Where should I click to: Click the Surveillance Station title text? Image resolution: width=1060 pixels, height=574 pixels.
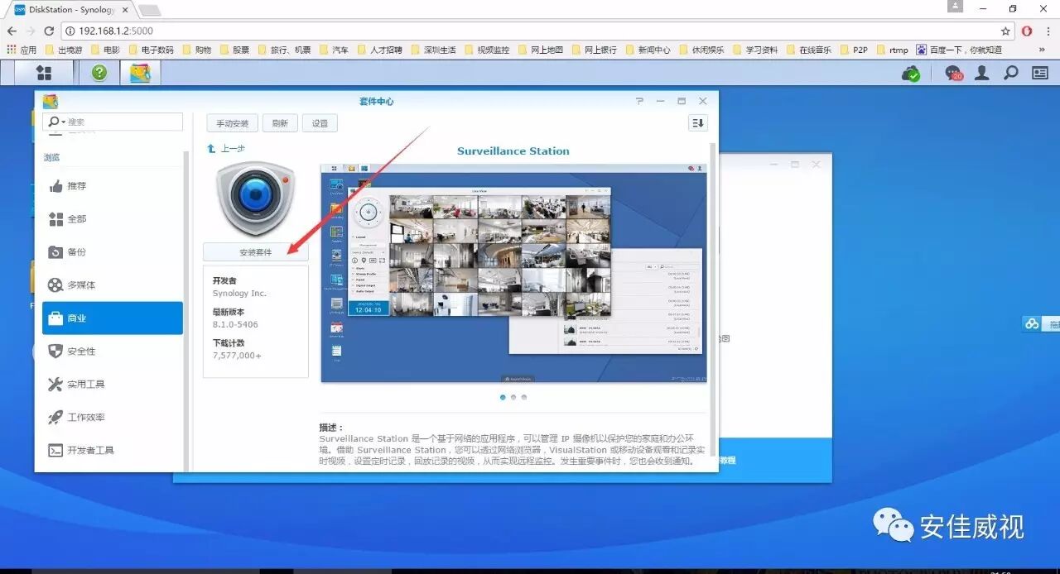pos(513,151)
